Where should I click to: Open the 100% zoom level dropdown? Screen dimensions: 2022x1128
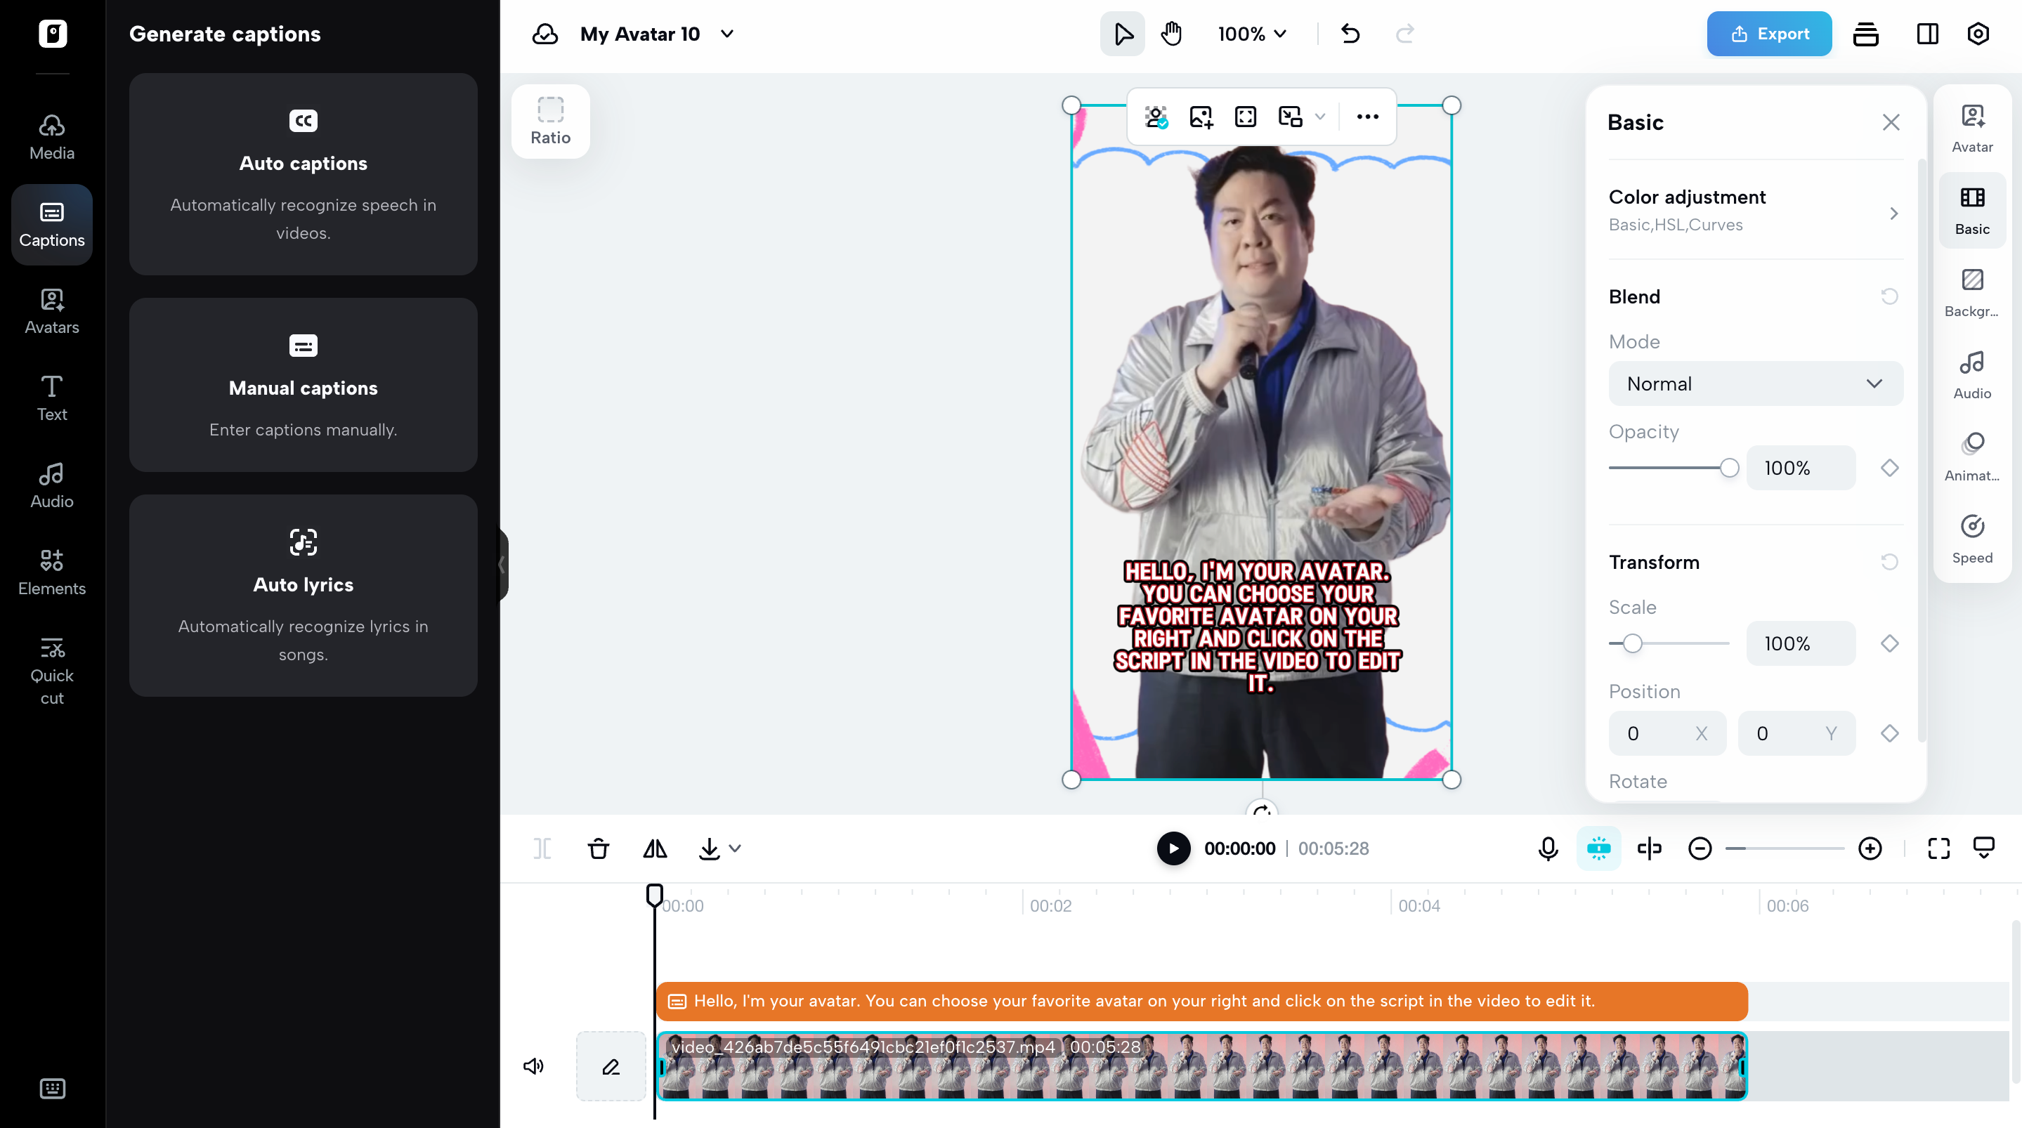click(x=1251, y=34)
